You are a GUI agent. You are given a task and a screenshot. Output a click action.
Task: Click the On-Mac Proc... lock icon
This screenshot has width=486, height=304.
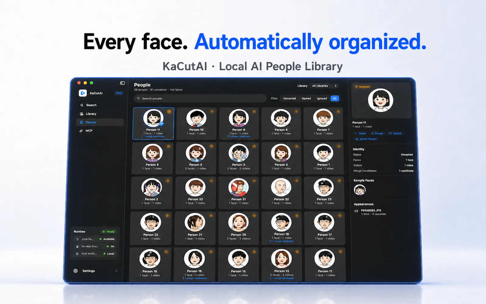pyautogui.click(x=77, y=246)
